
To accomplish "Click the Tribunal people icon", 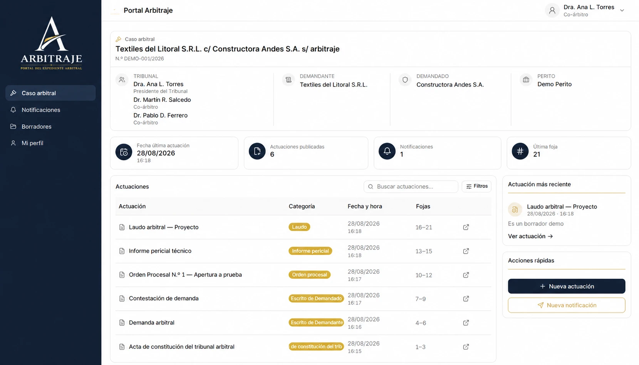I will click(122, 80).
